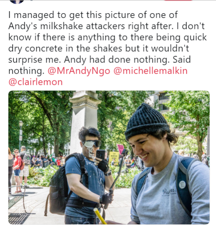Image resolution: width=216 pixels, height=230 pixels.
Task: Click the phone held up in the photo
Action: (100, 154)
